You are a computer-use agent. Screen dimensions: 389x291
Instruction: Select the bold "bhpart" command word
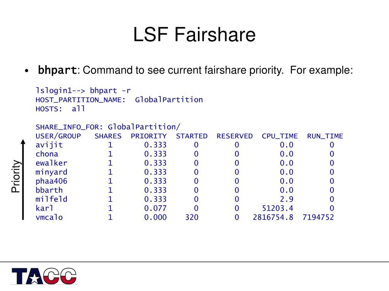(x=57, y=70)
